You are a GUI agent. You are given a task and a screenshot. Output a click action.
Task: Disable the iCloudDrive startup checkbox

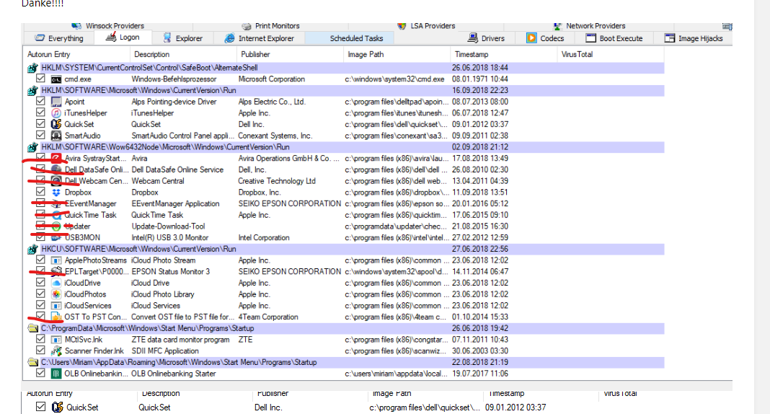pyautogui.click(x=41, y=283)
